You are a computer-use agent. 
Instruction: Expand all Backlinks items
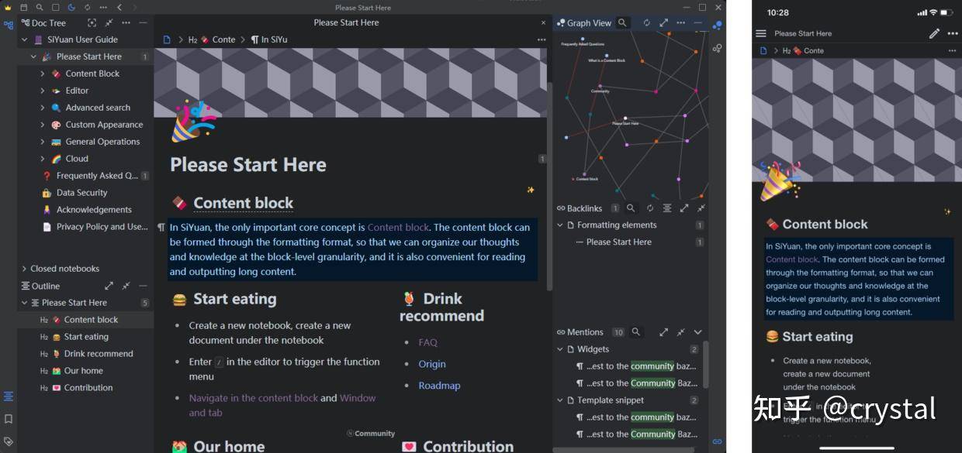[684, 208]
